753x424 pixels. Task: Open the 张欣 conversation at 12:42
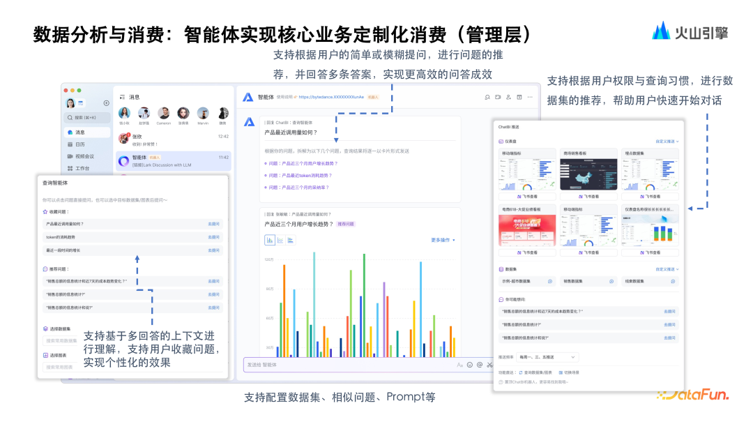(174, 139)
